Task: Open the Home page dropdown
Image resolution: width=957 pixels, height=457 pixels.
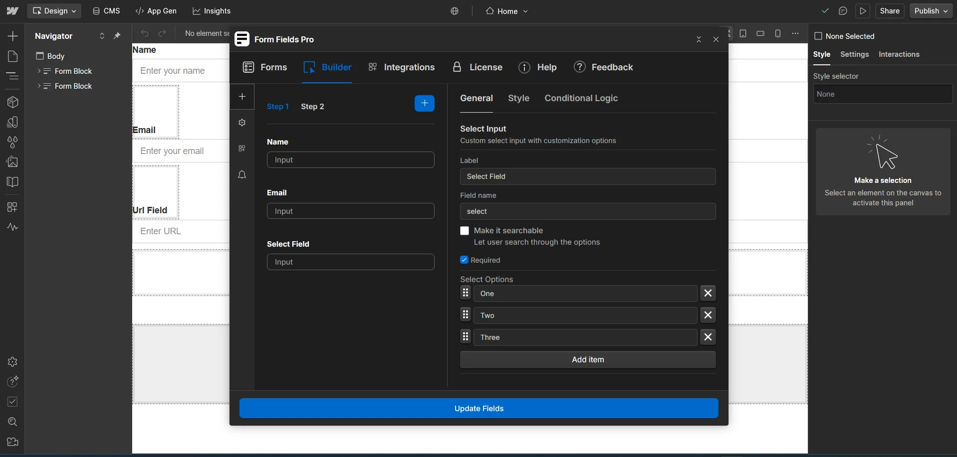Action: [x=506, y=11]
